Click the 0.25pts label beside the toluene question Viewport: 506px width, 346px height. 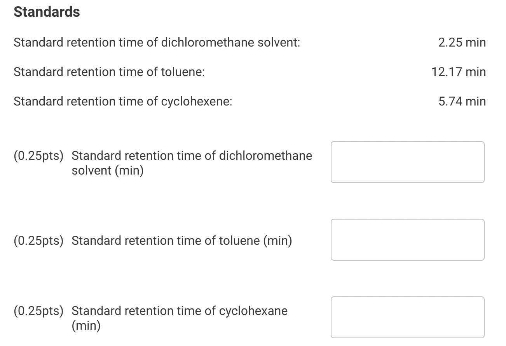point(38,240)
